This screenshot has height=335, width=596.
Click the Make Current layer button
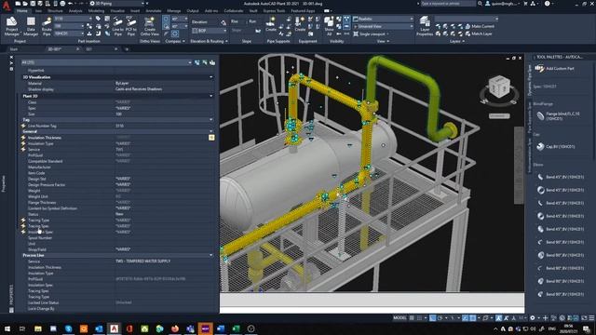coord(480,26)
